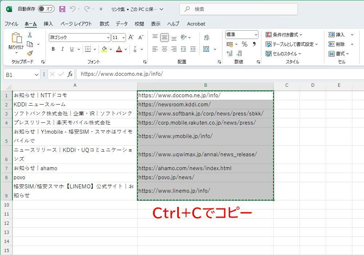
Task: Click the 削除 cells button
Action: pyautogui.click(x=337, y=44)
